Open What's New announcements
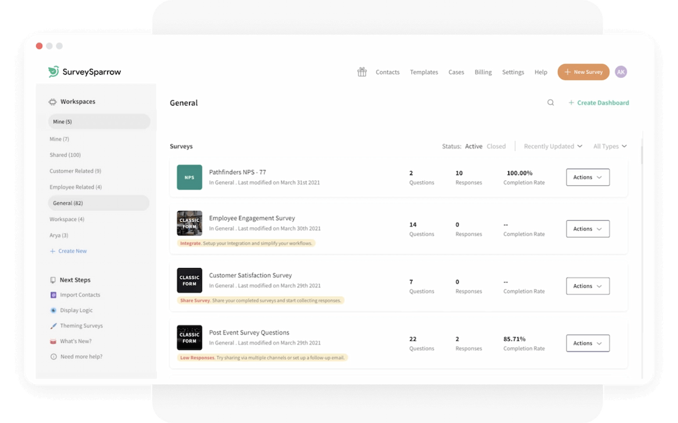The image size is (678, 423). point(75,341)
